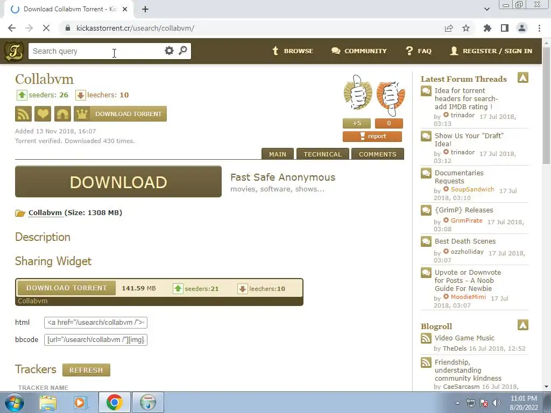The width and height of the screenshot is (551, 413).
Task: Click the Search query input field
Action: click(x=96, y=51)
